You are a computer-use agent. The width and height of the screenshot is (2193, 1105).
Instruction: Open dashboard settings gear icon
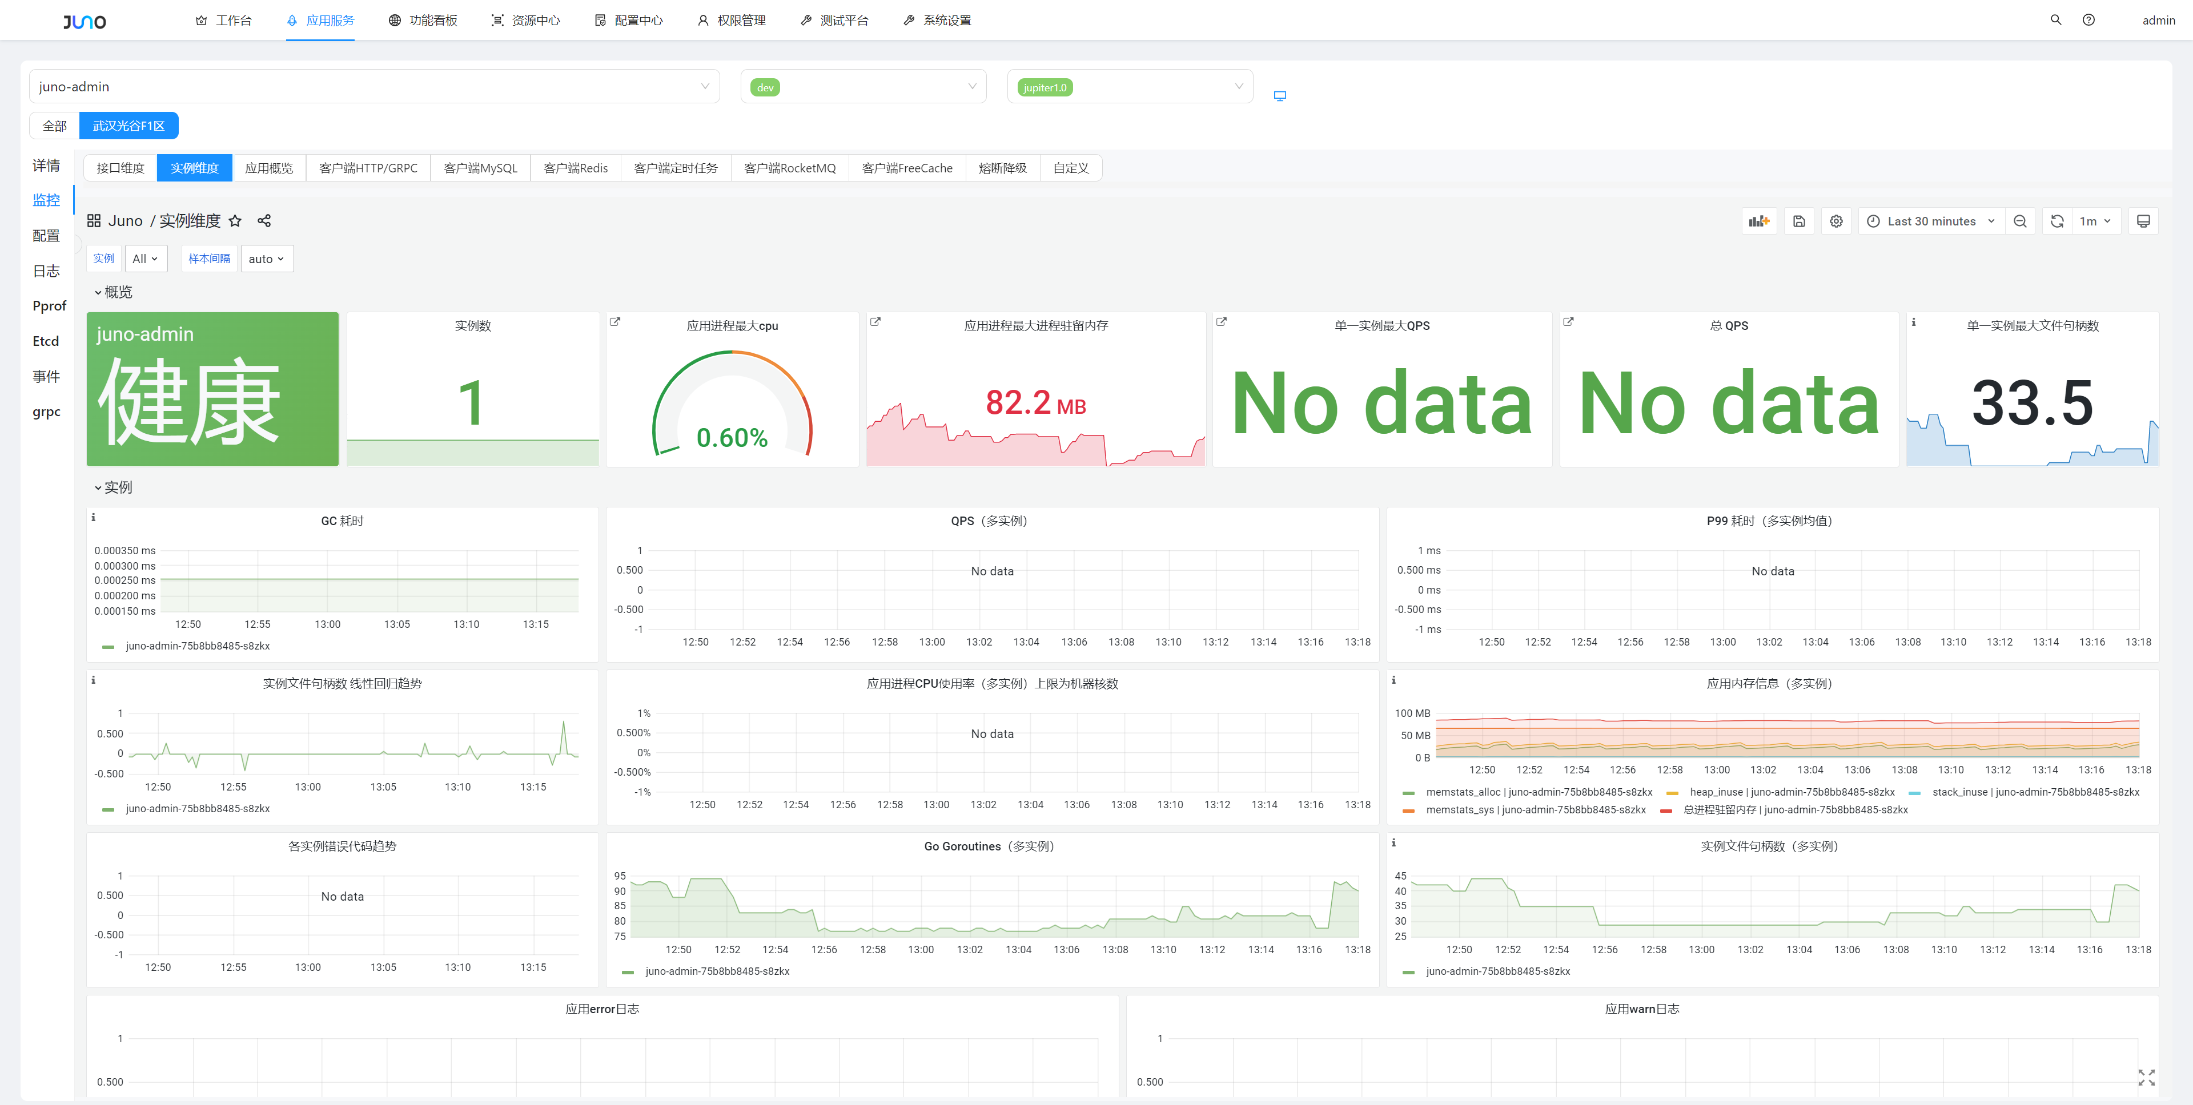click(x=1836, y=221)
